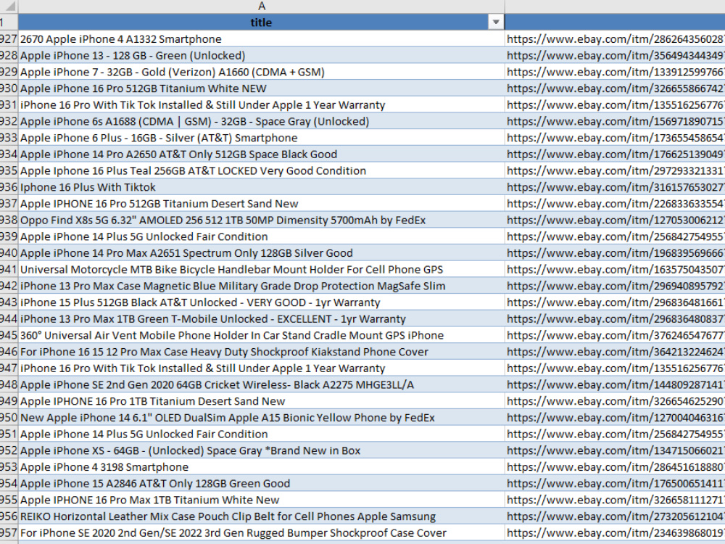This screenshot has width=725, height=544.
Task: Select 'Universal Motorcycle MTB Bike Bicycle Handlebar' cell
Action: pos(261,270)
